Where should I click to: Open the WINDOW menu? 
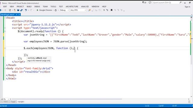click(95, 7)
